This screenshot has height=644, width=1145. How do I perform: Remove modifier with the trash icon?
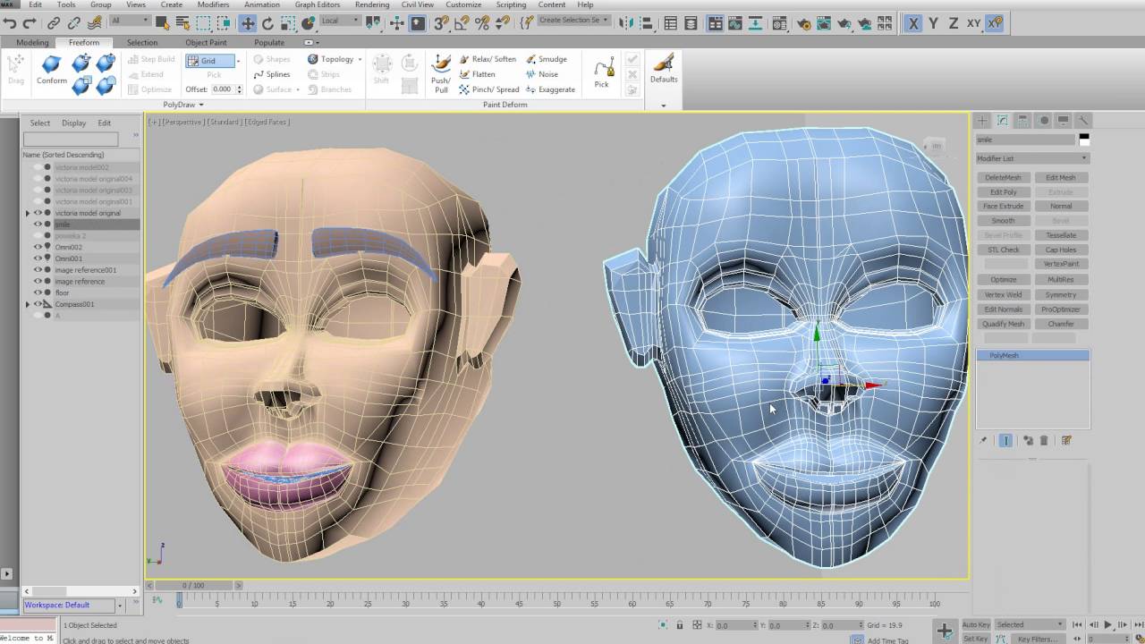[1043, 441]
